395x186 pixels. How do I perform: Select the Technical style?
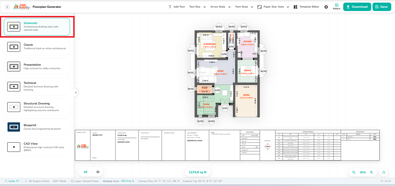(37, 86)
